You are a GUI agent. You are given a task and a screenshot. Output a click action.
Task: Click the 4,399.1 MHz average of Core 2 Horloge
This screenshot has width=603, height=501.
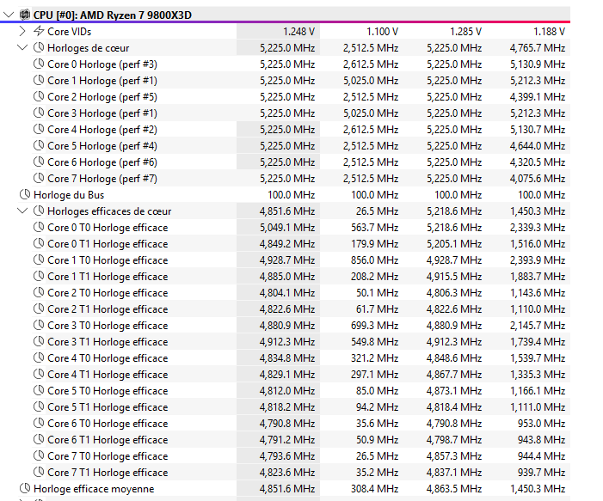pyautogui.click(x=538, y=97)
